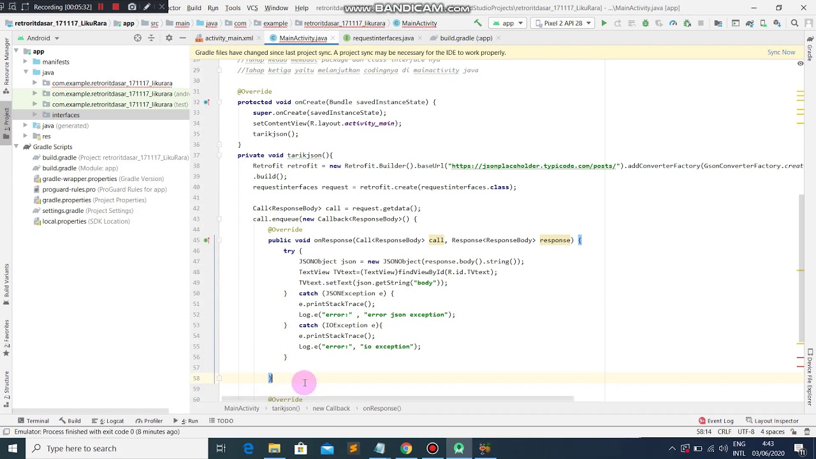Viewport: 816px width, 459px height.
Task: Click the Make Project hammer icon
Action: tap(477, 23)
